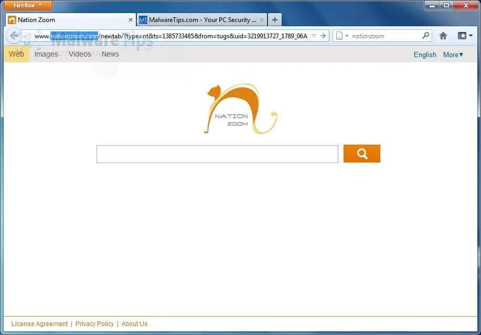
Task: Click the magnifier icon in Firefox search box
Action: click(425, 36)
